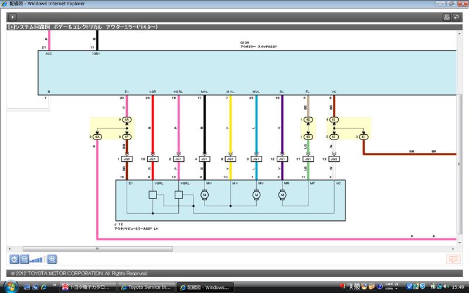Click the return arrow icon at top right
469x293 pixels.
click(x=457, y=18)
